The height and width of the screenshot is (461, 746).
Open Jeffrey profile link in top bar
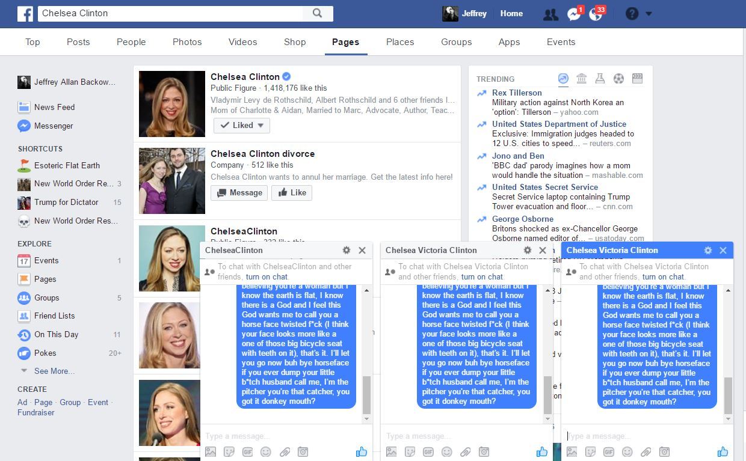465,14
